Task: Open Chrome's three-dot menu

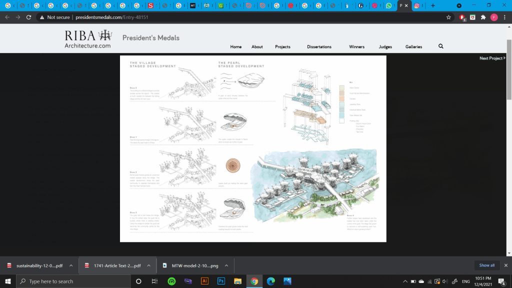Action: coord(505,17)
